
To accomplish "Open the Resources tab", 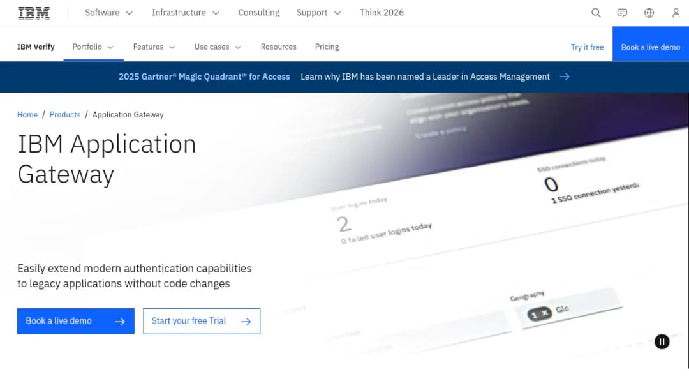I will pyautogui.click(x=279, y=47).
